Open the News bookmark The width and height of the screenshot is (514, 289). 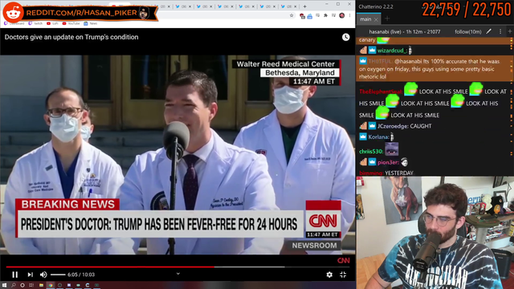[x=91, y=23]
